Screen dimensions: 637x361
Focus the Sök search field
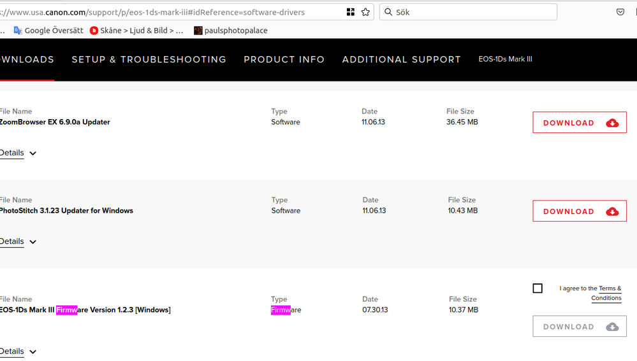click(472, 12)
